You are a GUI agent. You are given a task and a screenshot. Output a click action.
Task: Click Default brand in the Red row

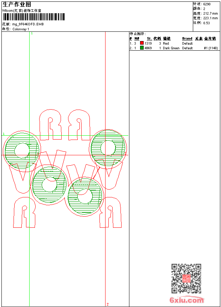(187, 44)
